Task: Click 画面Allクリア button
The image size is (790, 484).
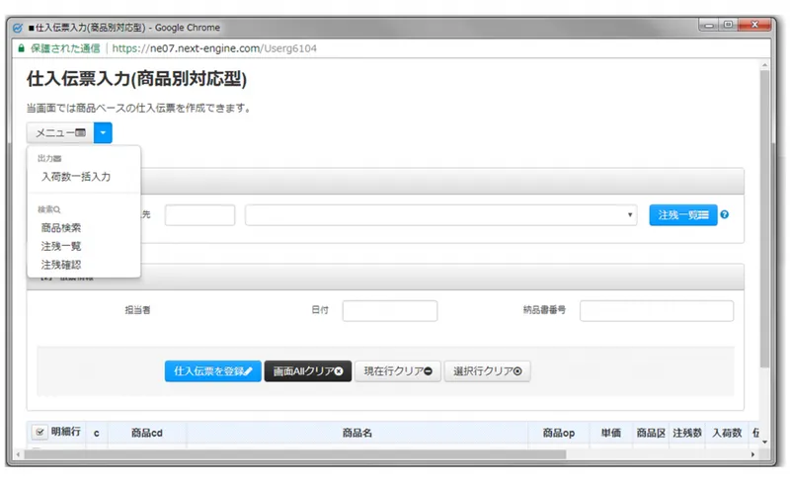Action: click(x=308, y=371)
